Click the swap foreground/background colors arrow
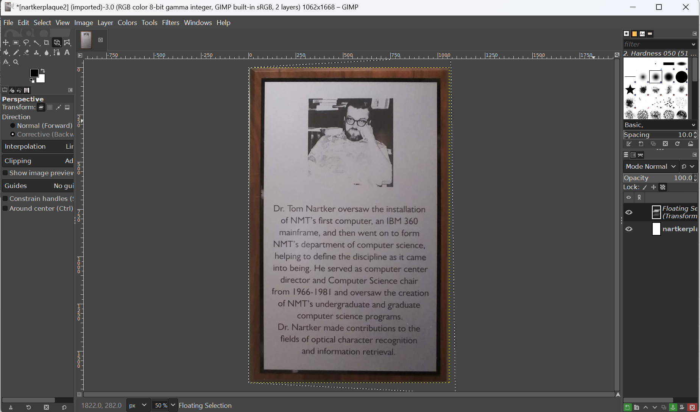 tap(43, 71)
